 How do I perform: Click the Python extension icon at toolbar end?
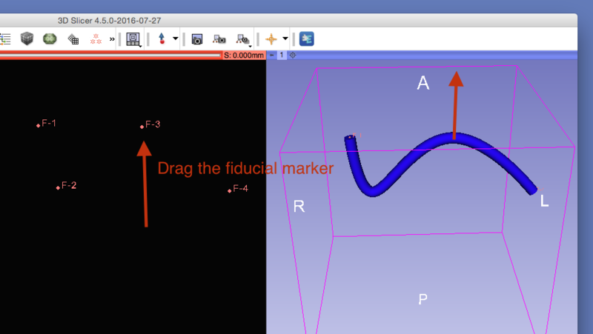[307, 39]
